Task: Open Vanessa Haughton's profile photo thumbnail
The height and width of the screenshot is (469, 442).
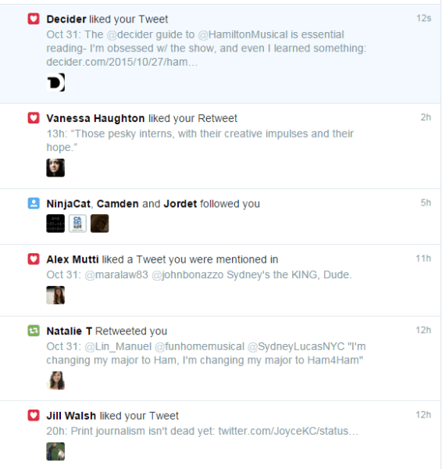Action: pos(55,168)
